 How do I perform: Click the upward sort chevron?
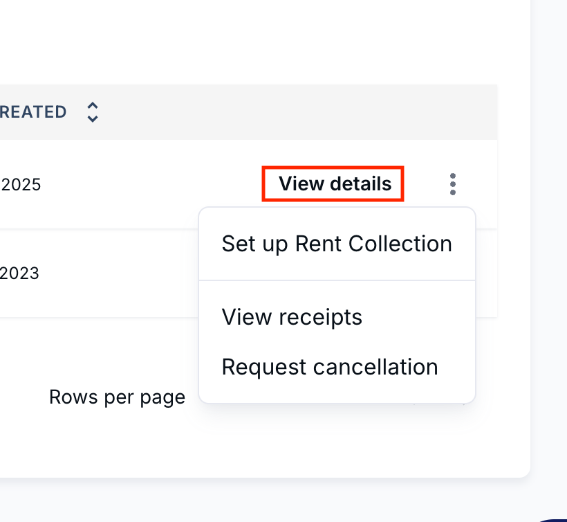pyautogui.click(x=93, y=106)
